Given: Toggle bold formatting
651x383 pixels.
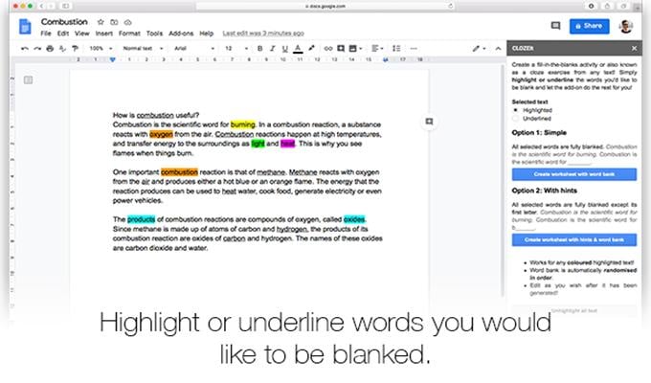Looking at the screenshot, I should pos(259,49).
